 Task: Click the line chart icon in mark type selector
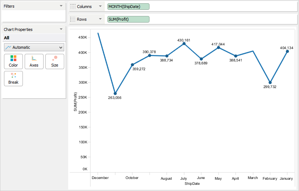[8, 47]
